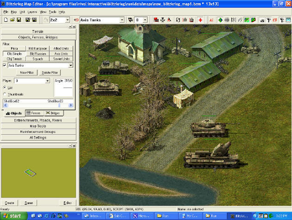Toggle the Flora filter button
The height and width of the screenshot is (220, 292).
[14, 48]
